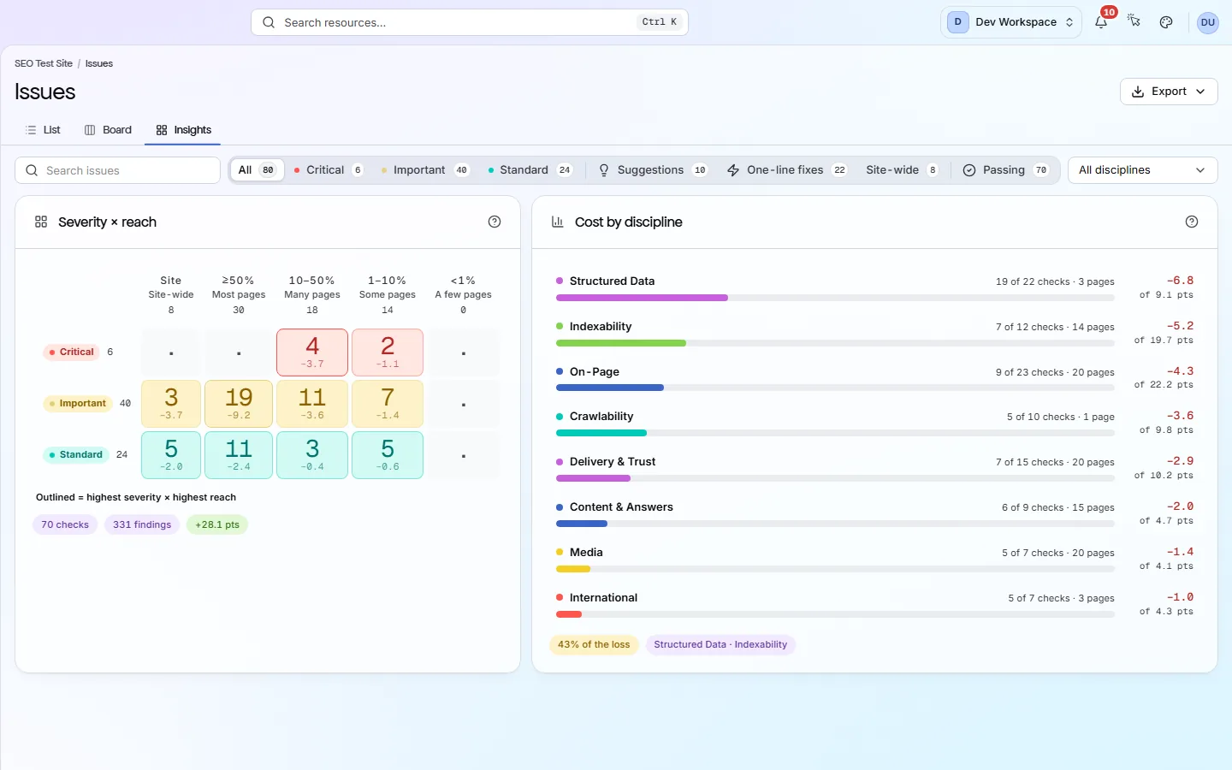Select the Delivery & Trust discipline row
The height and width of the screenshot is (770, 1232).
pyautogui.click(x=874, y=469)
